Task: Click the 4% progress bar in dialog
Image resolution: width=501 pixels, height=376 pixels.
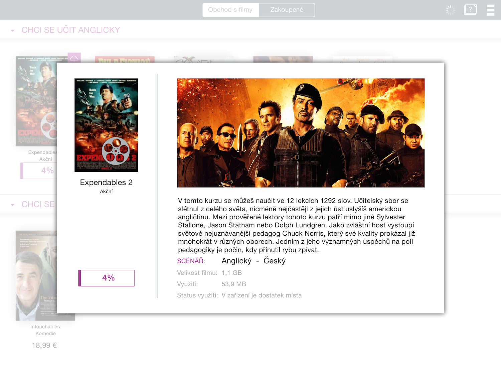Action: pos(107,278)
